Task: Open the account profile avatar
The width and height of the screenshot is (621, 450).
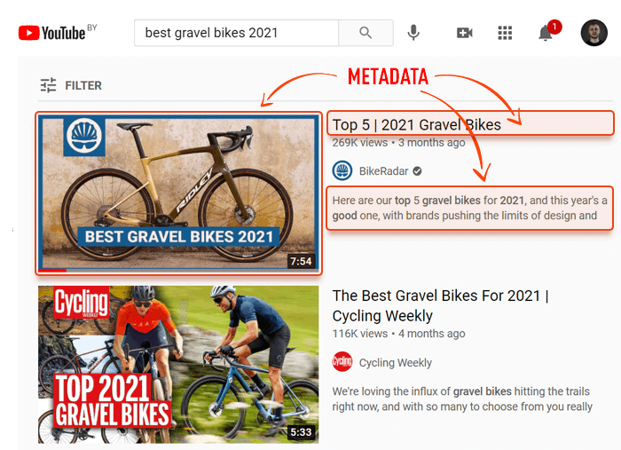Action: tap(594, 33)
